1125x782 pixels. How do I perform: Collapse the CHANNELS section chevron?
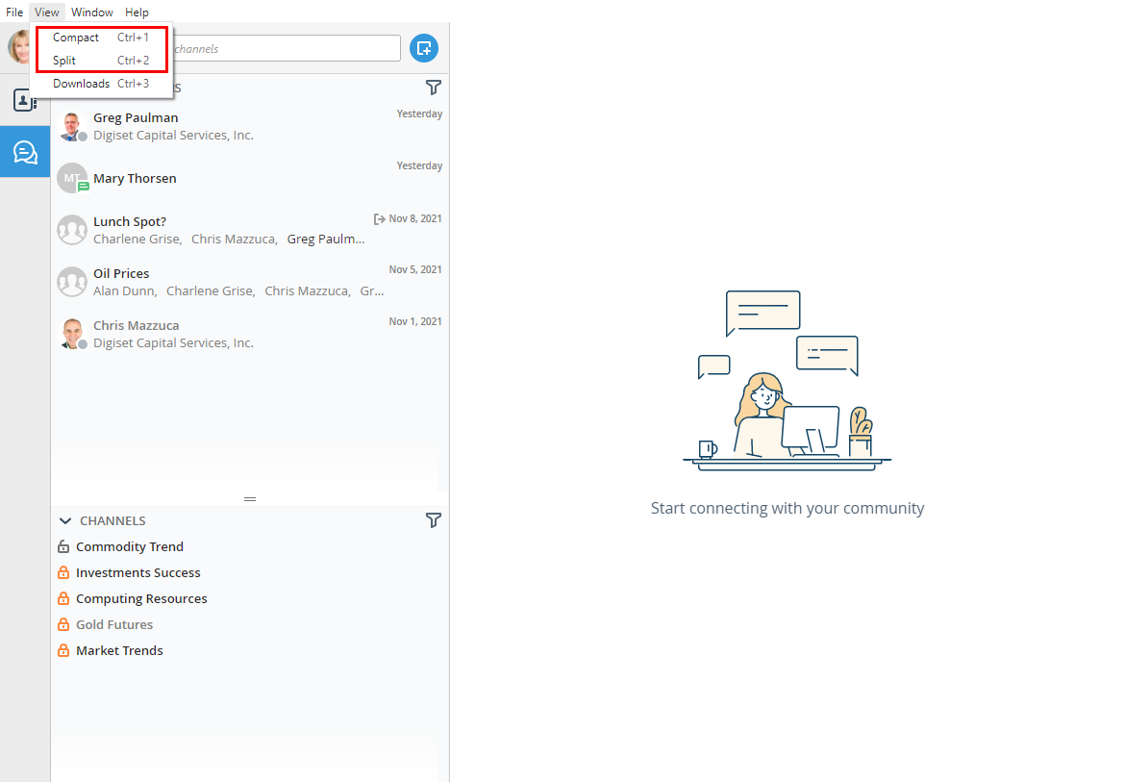pos(65,520)
